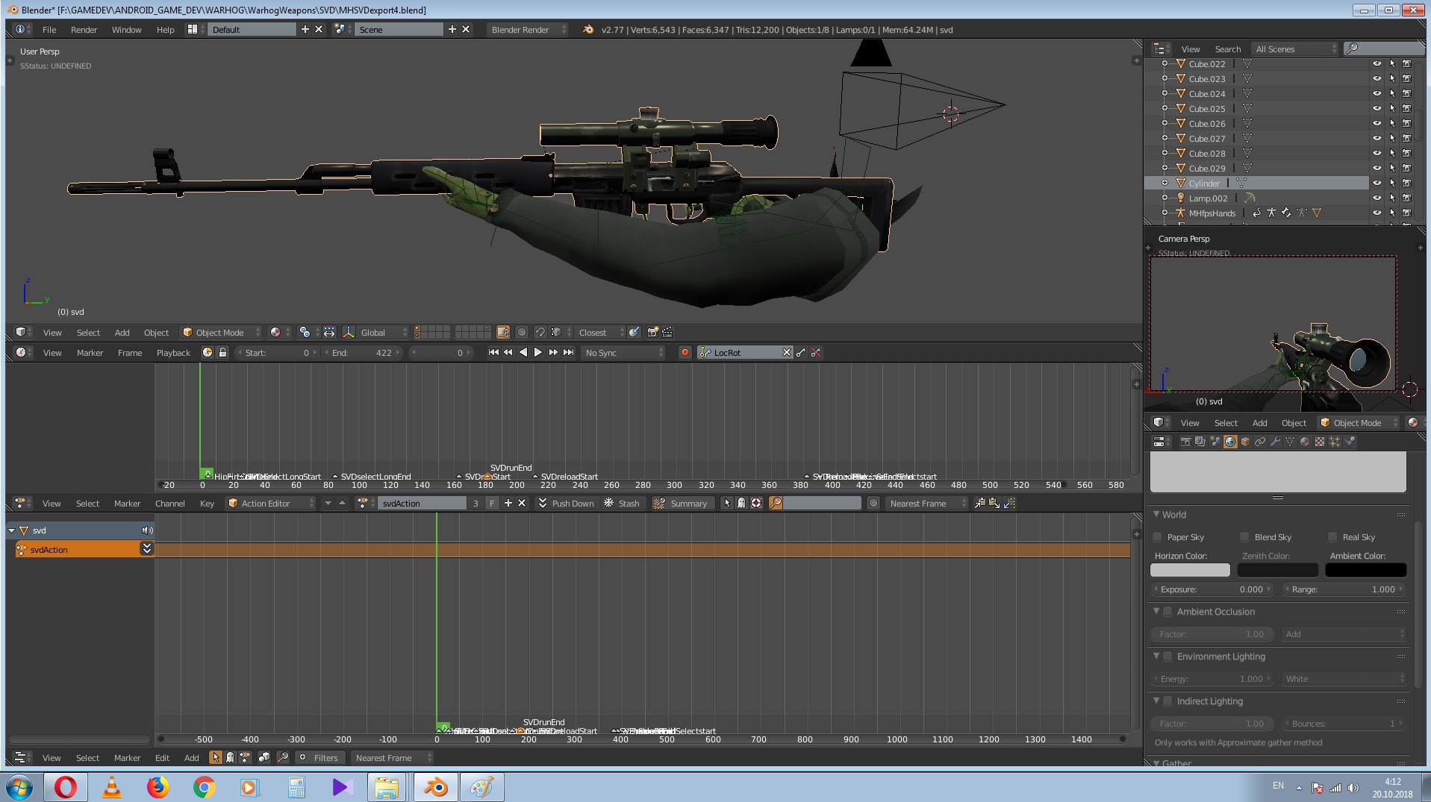Click the paste keyframes icon in Action Editor

(x=994, y=504)
